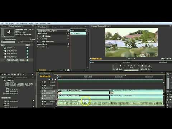Click Set Out Point in Program monitor
Image resolution: width=172 pixels, height=129 pixels.
coord(117,66)
